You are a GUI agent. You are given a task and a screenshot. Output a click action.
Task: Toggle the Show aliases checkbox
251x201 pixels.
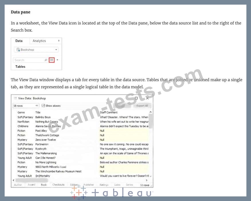click(x=43, y=105)
